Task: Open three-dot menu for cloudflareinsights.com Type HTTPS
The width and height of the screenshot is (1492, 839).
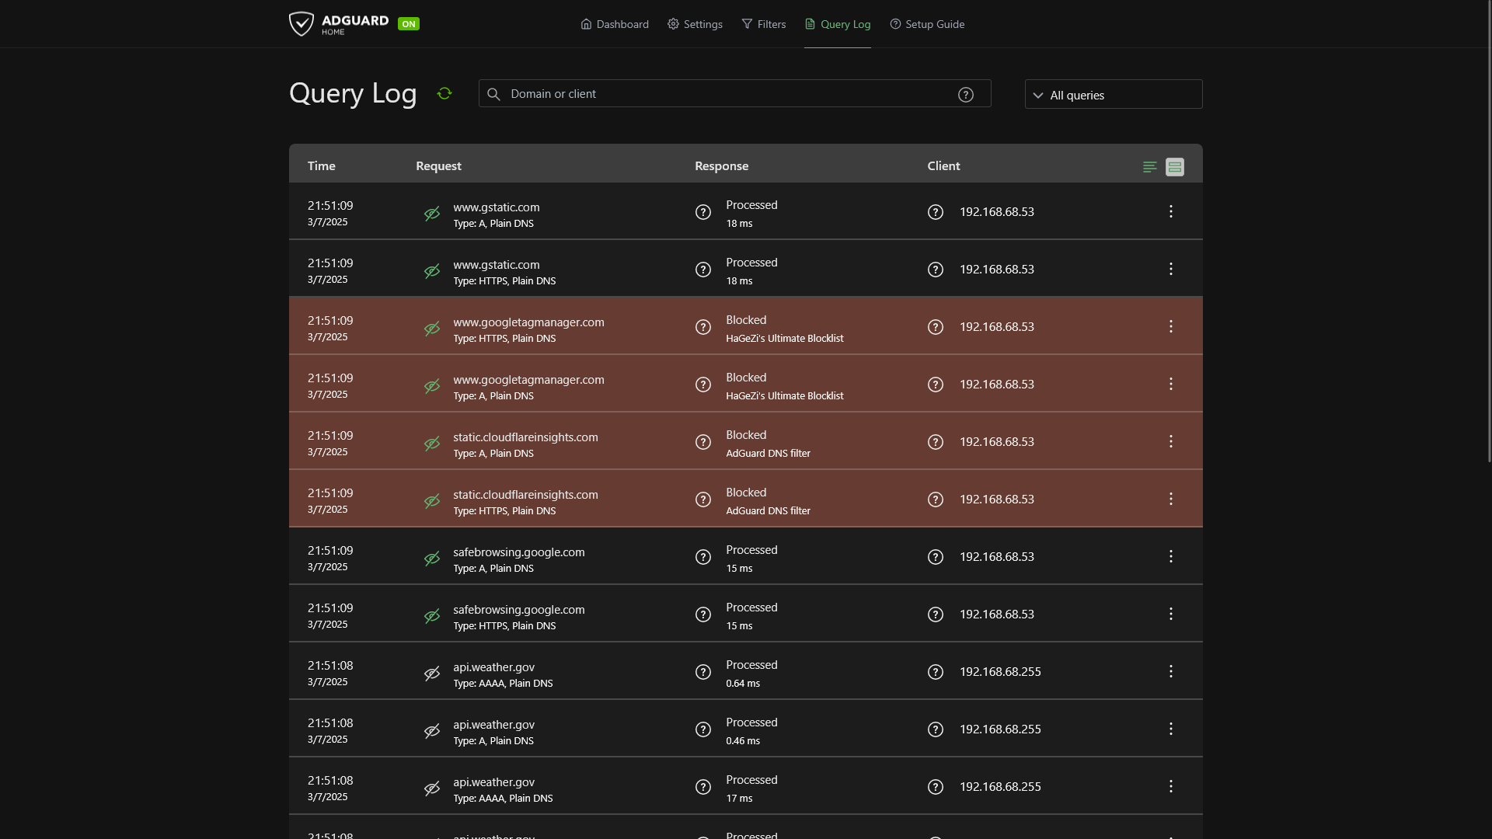Action: tap(1171, 499)
